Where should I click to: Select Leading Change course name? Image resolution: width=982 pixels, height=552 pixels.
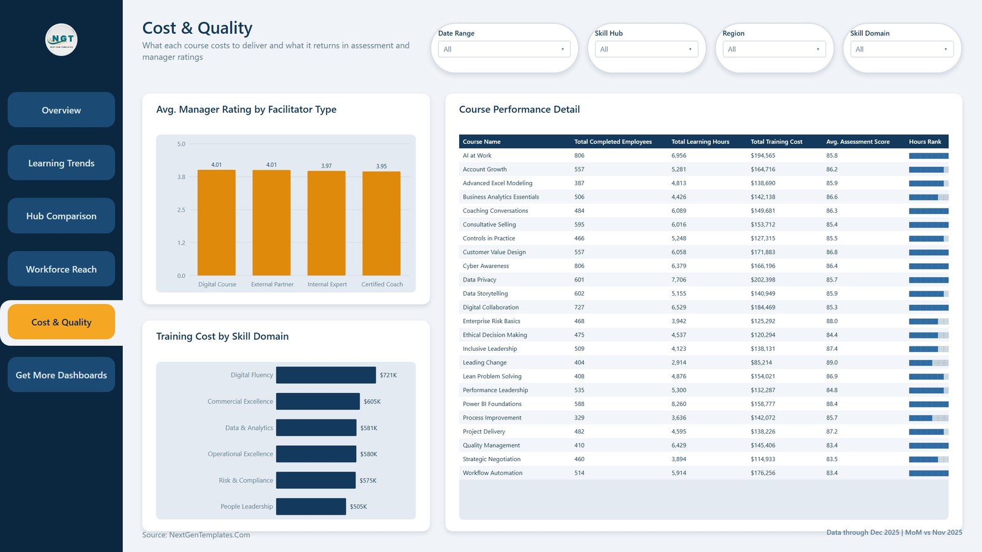pos(485,362)
